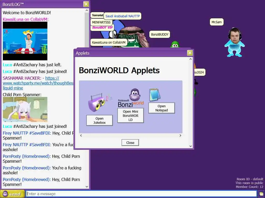This screenshot has width=265, height=198.
Task: Open the Notepad applet
Action: coord(161,108)
